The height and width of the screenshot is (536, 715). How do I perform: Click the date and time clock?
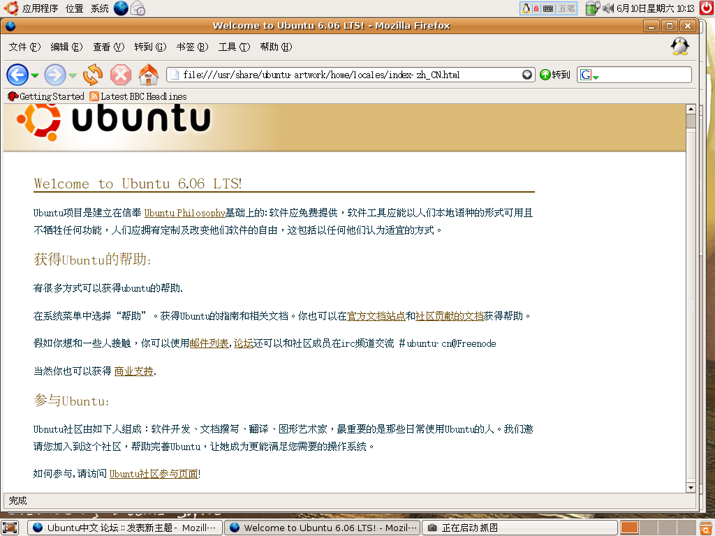tap(655, 8)
